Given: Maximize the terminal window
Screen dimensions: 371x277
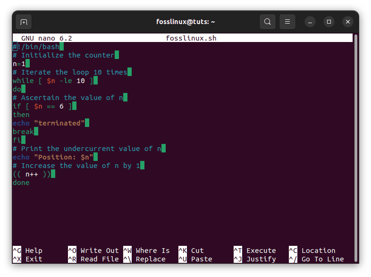Looking at the screenshot, I should point(329,22).
